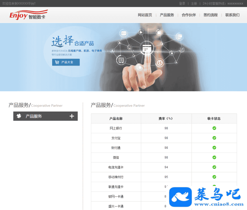Select the 联通充值卡 product name cell
Viewport: 247px width, 210px height.
(x=116, y=186)
